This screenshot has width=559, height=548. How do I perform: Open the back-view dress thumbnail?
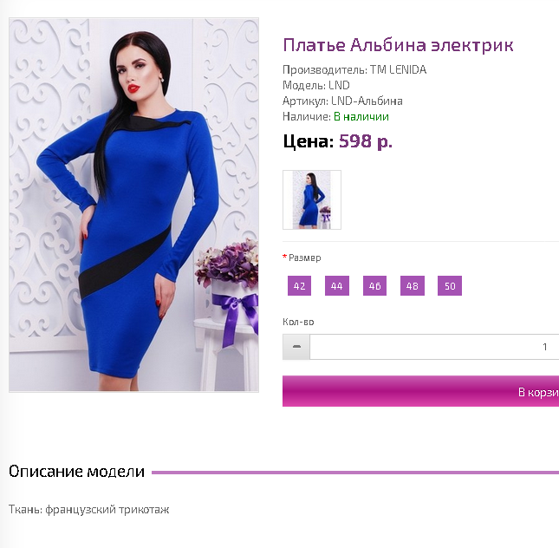[312, 199]
